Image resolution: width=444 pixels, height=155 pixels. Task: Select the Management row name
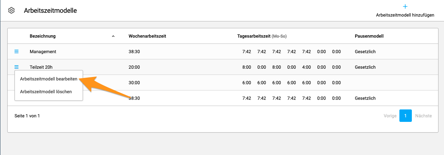click(x=43, y=52)
